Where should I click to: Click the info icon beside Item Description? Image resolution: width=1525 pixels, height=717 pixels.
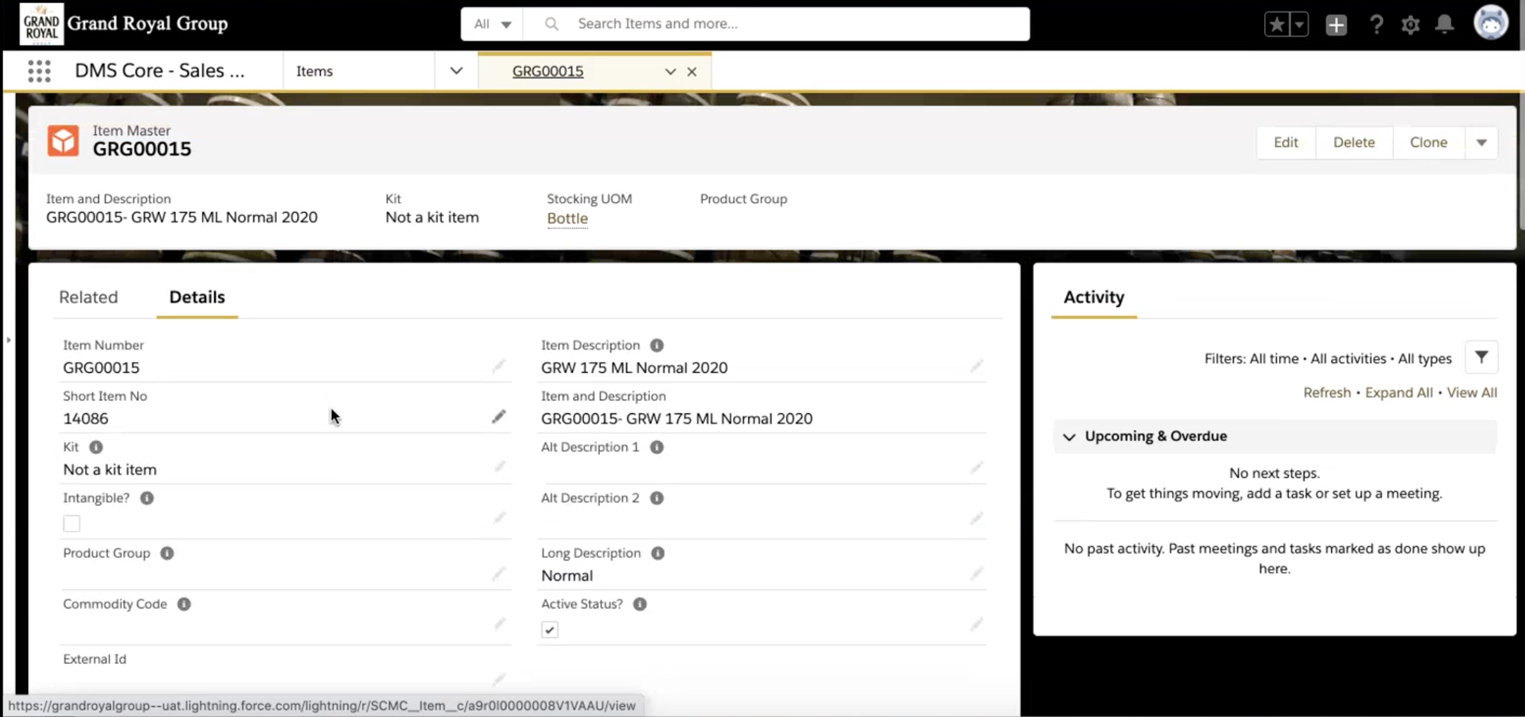(x=657, y=345)
